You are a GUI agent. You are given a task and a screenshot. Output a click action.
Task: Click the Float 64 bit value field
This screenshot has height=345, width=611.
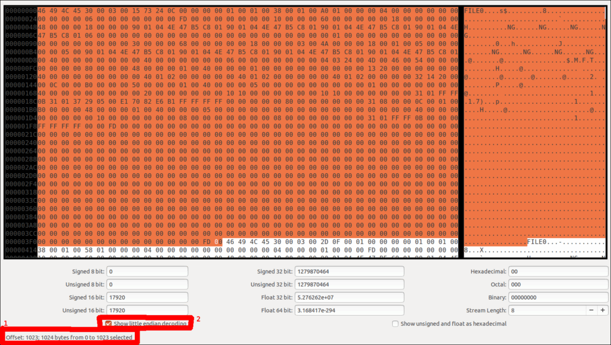tap(349, 310)
